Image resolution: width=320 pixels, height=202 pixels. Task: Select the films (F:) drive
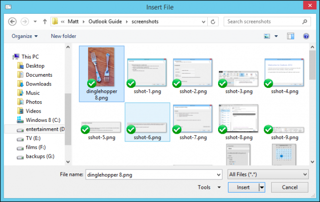coord(31,147)
